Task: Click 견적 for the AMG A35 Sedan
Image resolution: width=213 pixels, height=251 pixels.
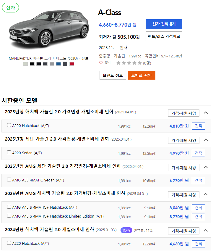Action: [198, 181]
